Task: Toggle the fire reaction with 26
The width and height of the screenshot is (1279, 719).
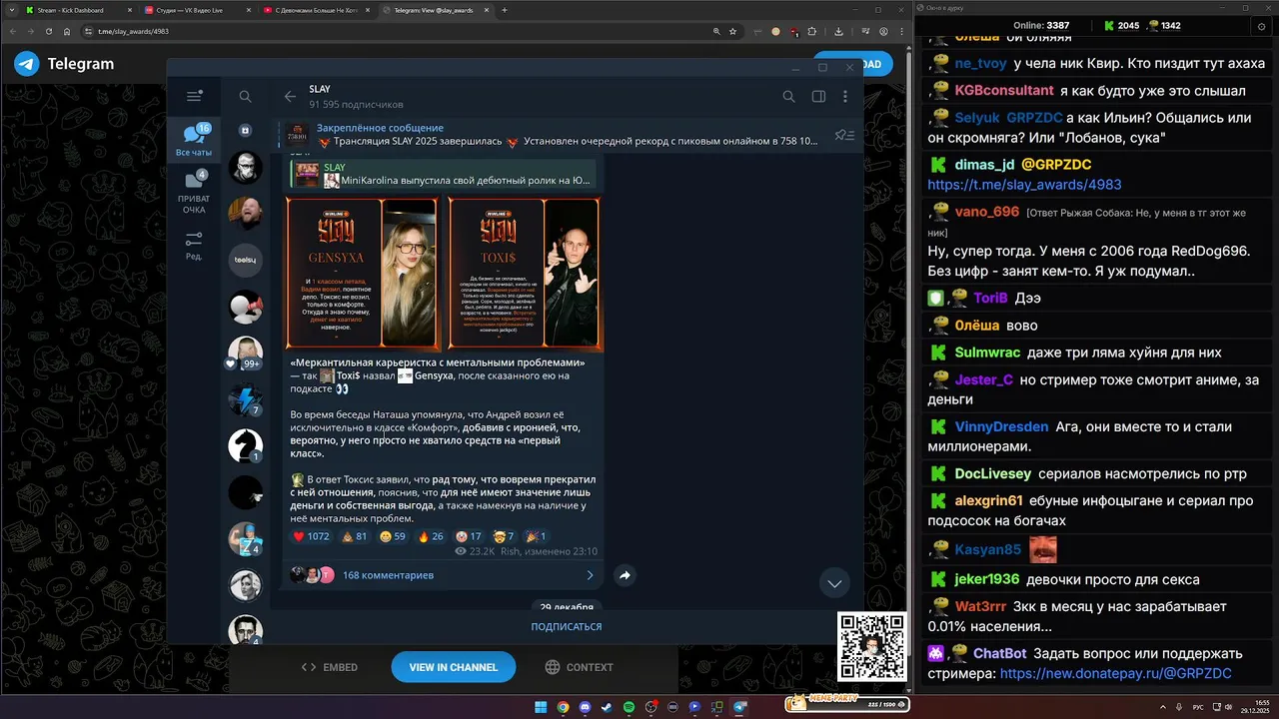Action: pyautogui.click(x=431, y=536)
